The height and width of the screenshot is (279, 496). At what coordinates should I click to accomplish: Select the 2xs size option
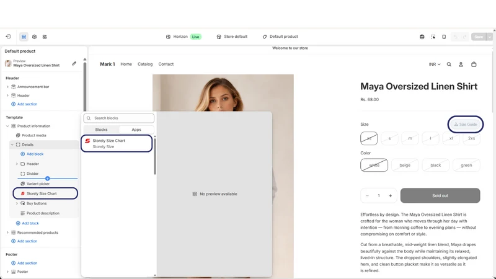471,138
